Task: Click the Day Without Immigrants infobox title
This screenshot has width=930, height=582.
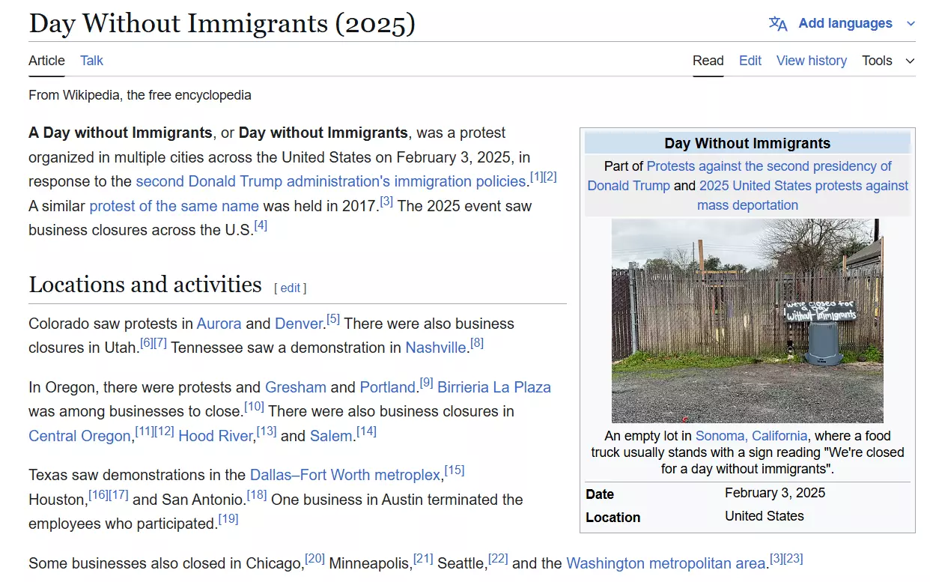Action: click(x=747, y=143)
